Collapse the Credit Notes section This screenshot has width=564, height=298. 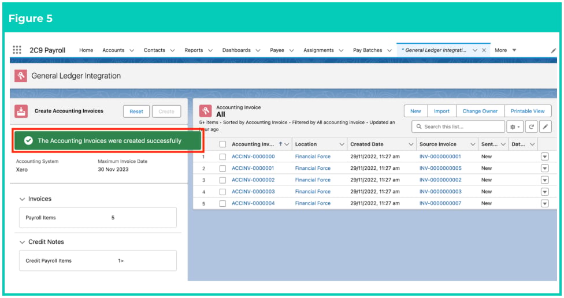coord(22,242)
